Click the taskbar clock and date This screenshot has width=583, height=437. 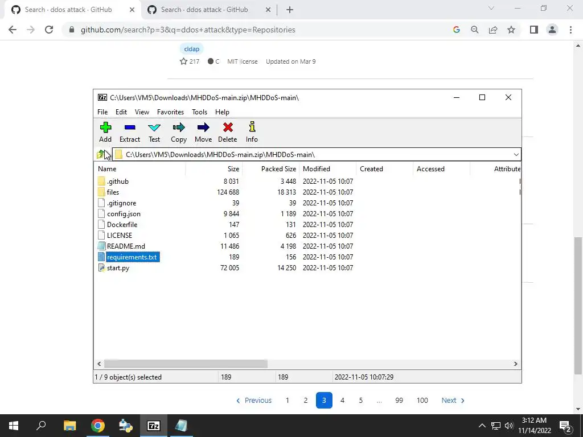point(534,426)
